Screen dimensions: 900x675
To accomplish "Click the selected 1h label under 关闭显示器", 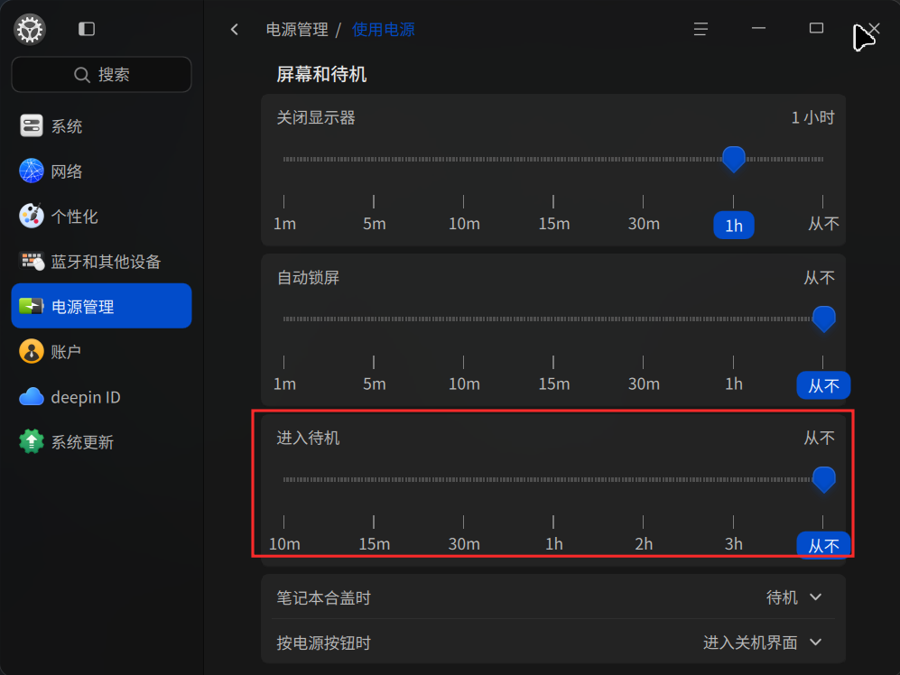I will point(734,225).
